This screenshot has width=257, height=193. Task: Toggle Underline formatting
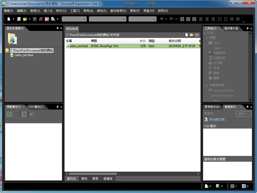coord(194,19)
